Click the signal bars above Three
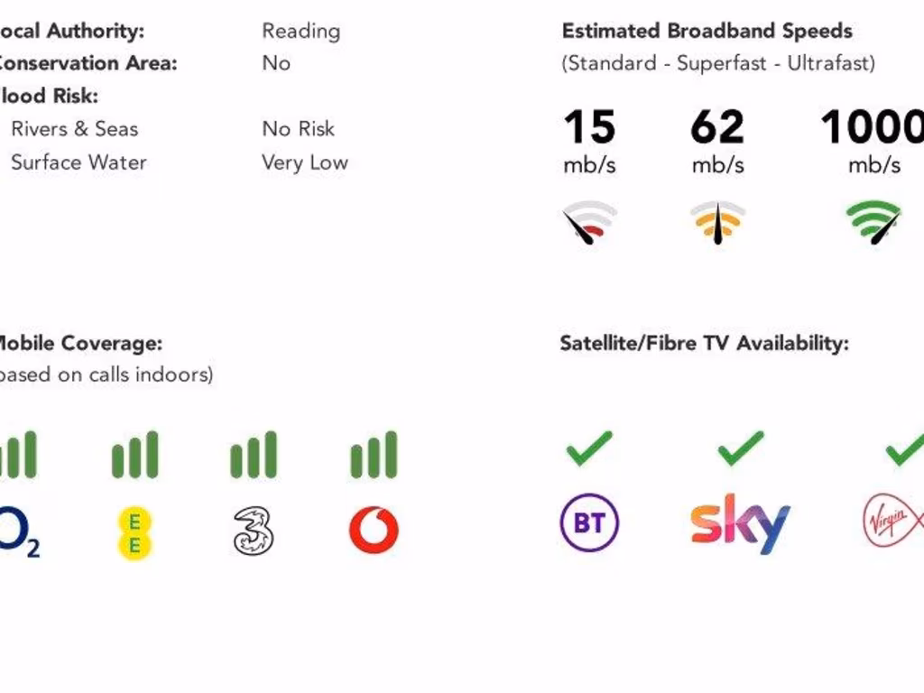This screenshot has height=693, width=924. 254,455
